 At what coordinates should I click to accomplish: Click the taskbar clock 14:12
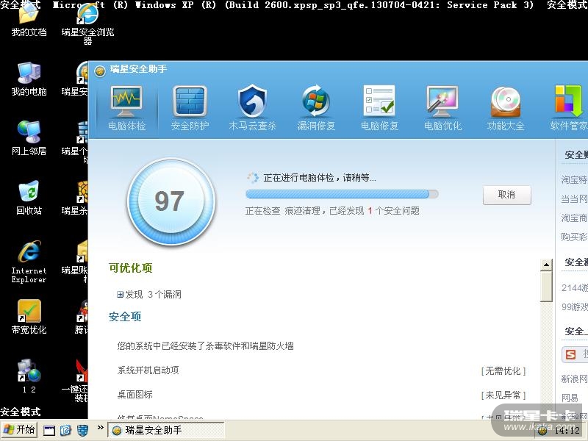pos(567,430)
